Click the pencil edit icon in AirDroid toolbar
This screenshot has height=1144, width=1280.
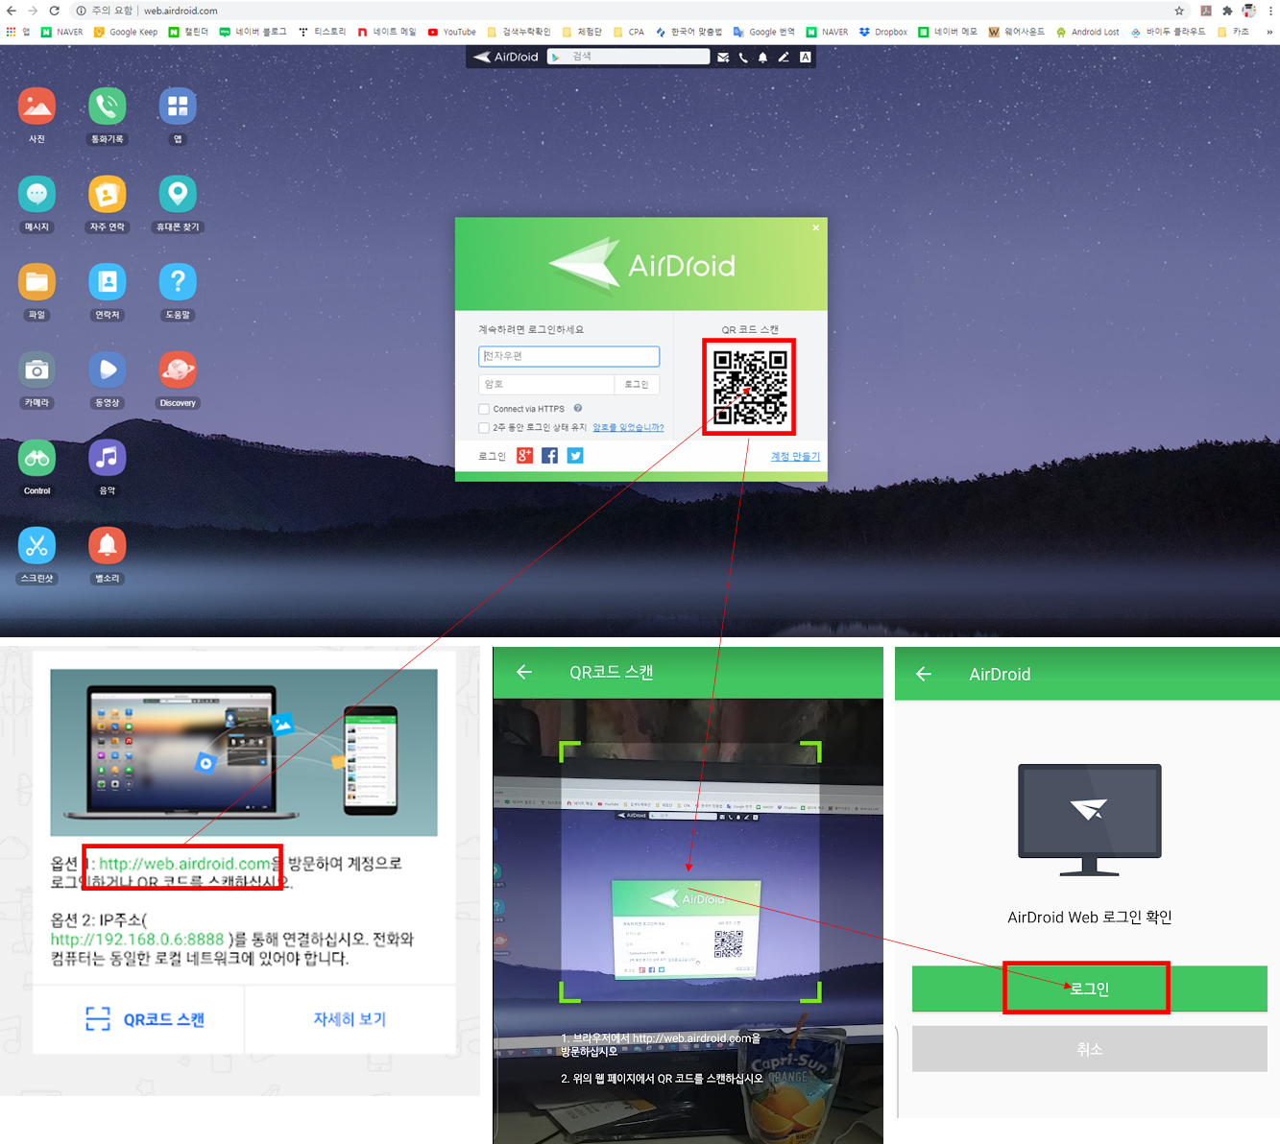click(x=784, y=58)
